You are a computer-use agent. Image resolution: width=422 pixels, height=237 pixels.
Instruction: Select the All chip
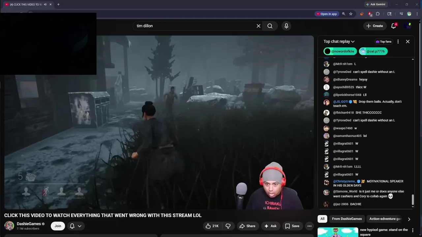point(322,219)
